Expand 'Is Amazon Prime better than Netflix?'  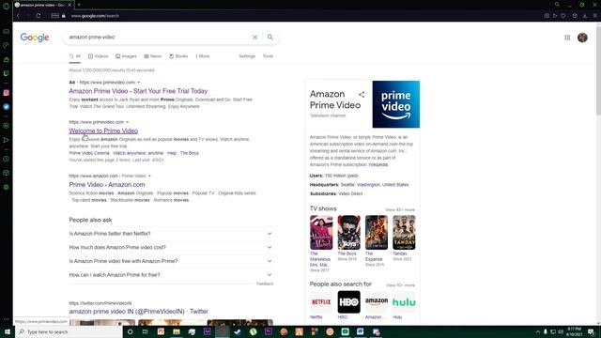point(171,234)
